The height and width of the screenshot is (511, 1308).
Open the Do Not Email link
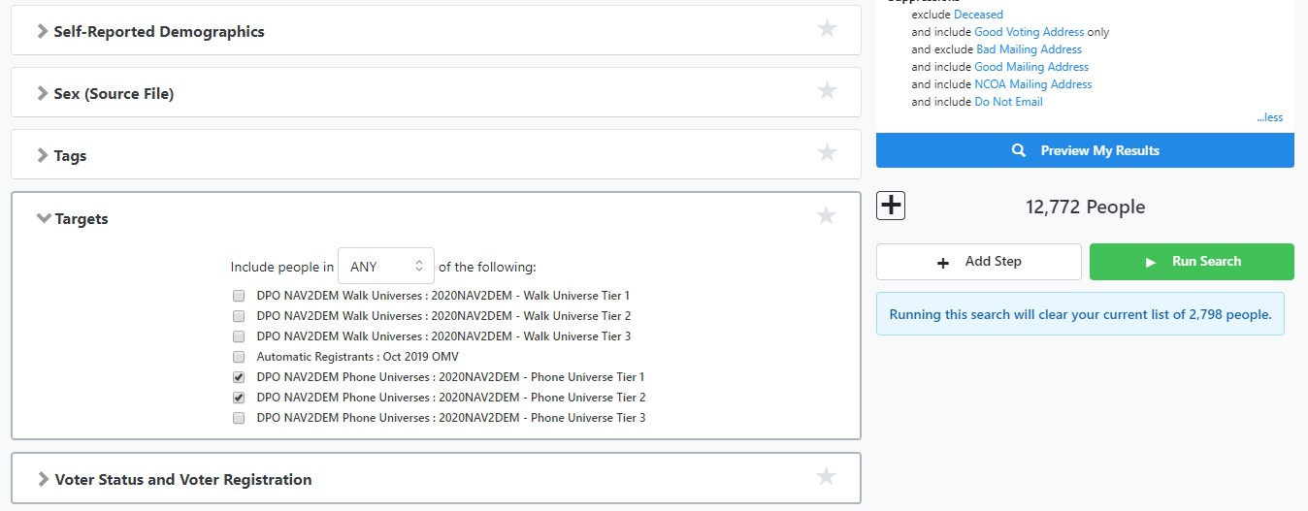pos(1008,102)
